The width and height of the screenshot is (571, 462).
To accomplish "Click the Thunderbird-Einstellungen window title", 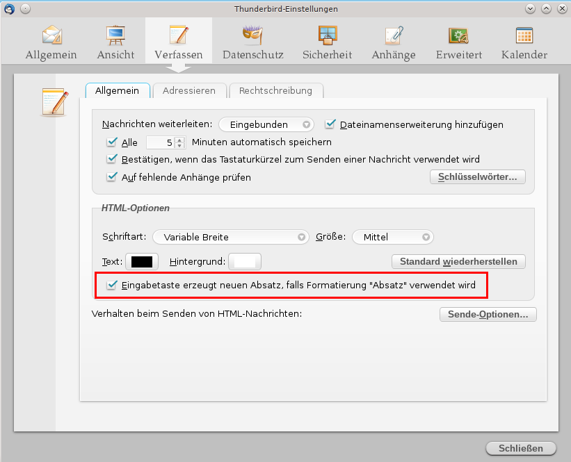I will coord(286,9).
